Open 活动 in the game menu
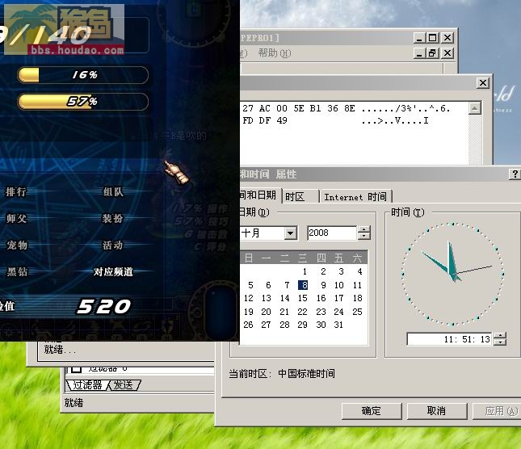This screenshot has height=449, width=521. point(112,245)
